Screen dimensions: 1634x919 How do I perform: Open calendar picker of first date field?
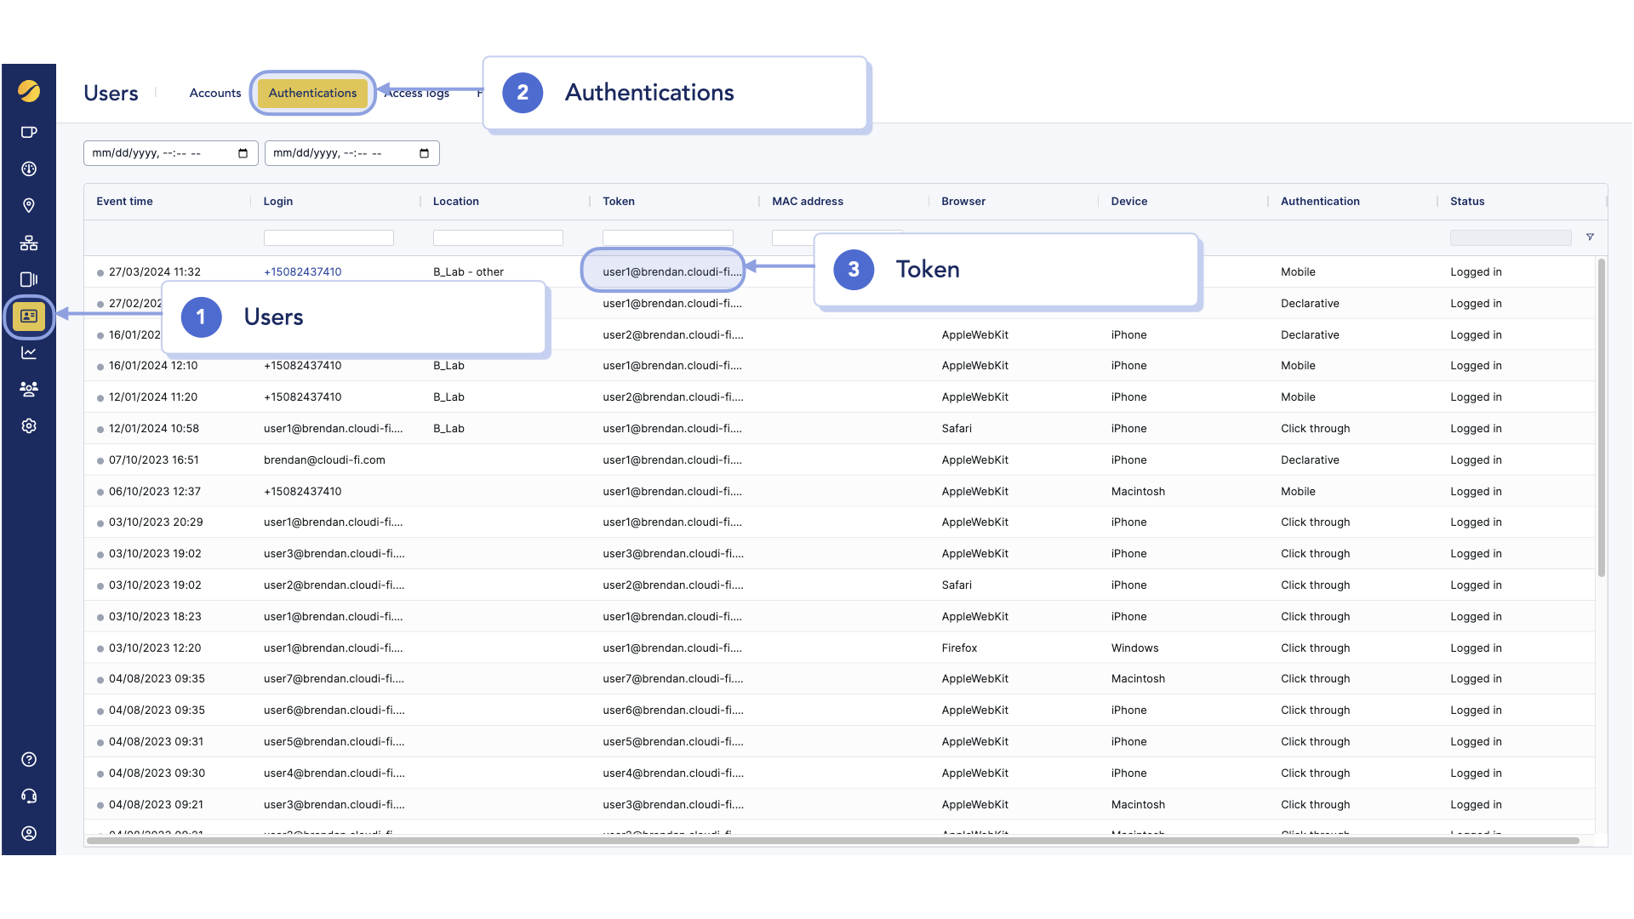[243, 153]
